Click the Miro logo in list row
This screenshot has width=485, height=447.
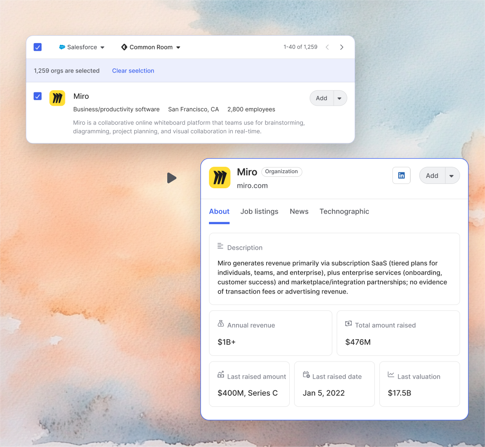pyautogui.click(x=57, y=98)
